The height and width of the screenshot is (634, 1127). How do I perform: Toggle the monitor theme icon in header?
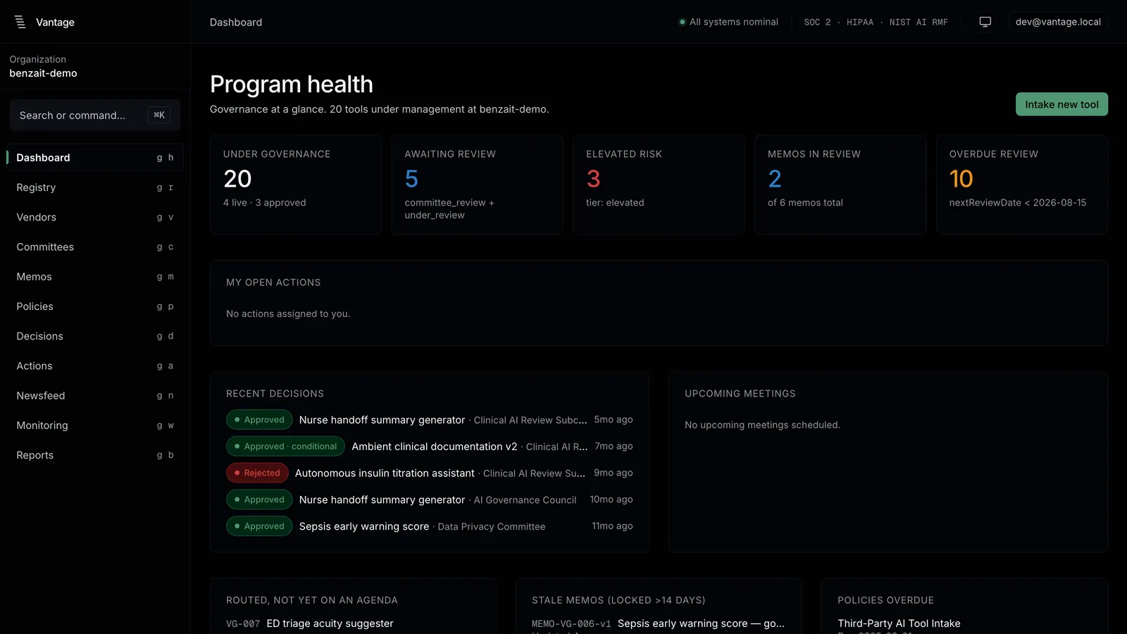tap(985, 22)
